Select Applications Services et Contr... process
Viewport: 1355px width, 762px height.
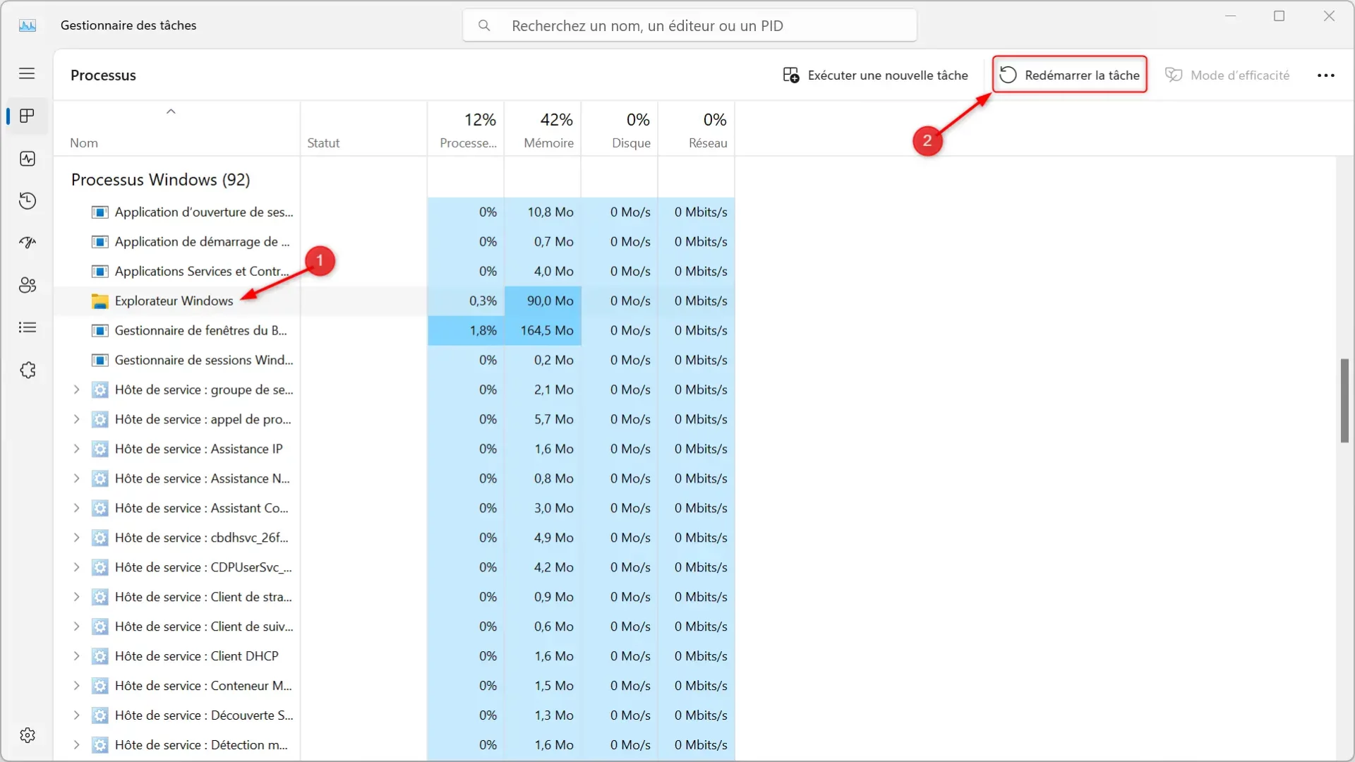click(x=394, y=272)
